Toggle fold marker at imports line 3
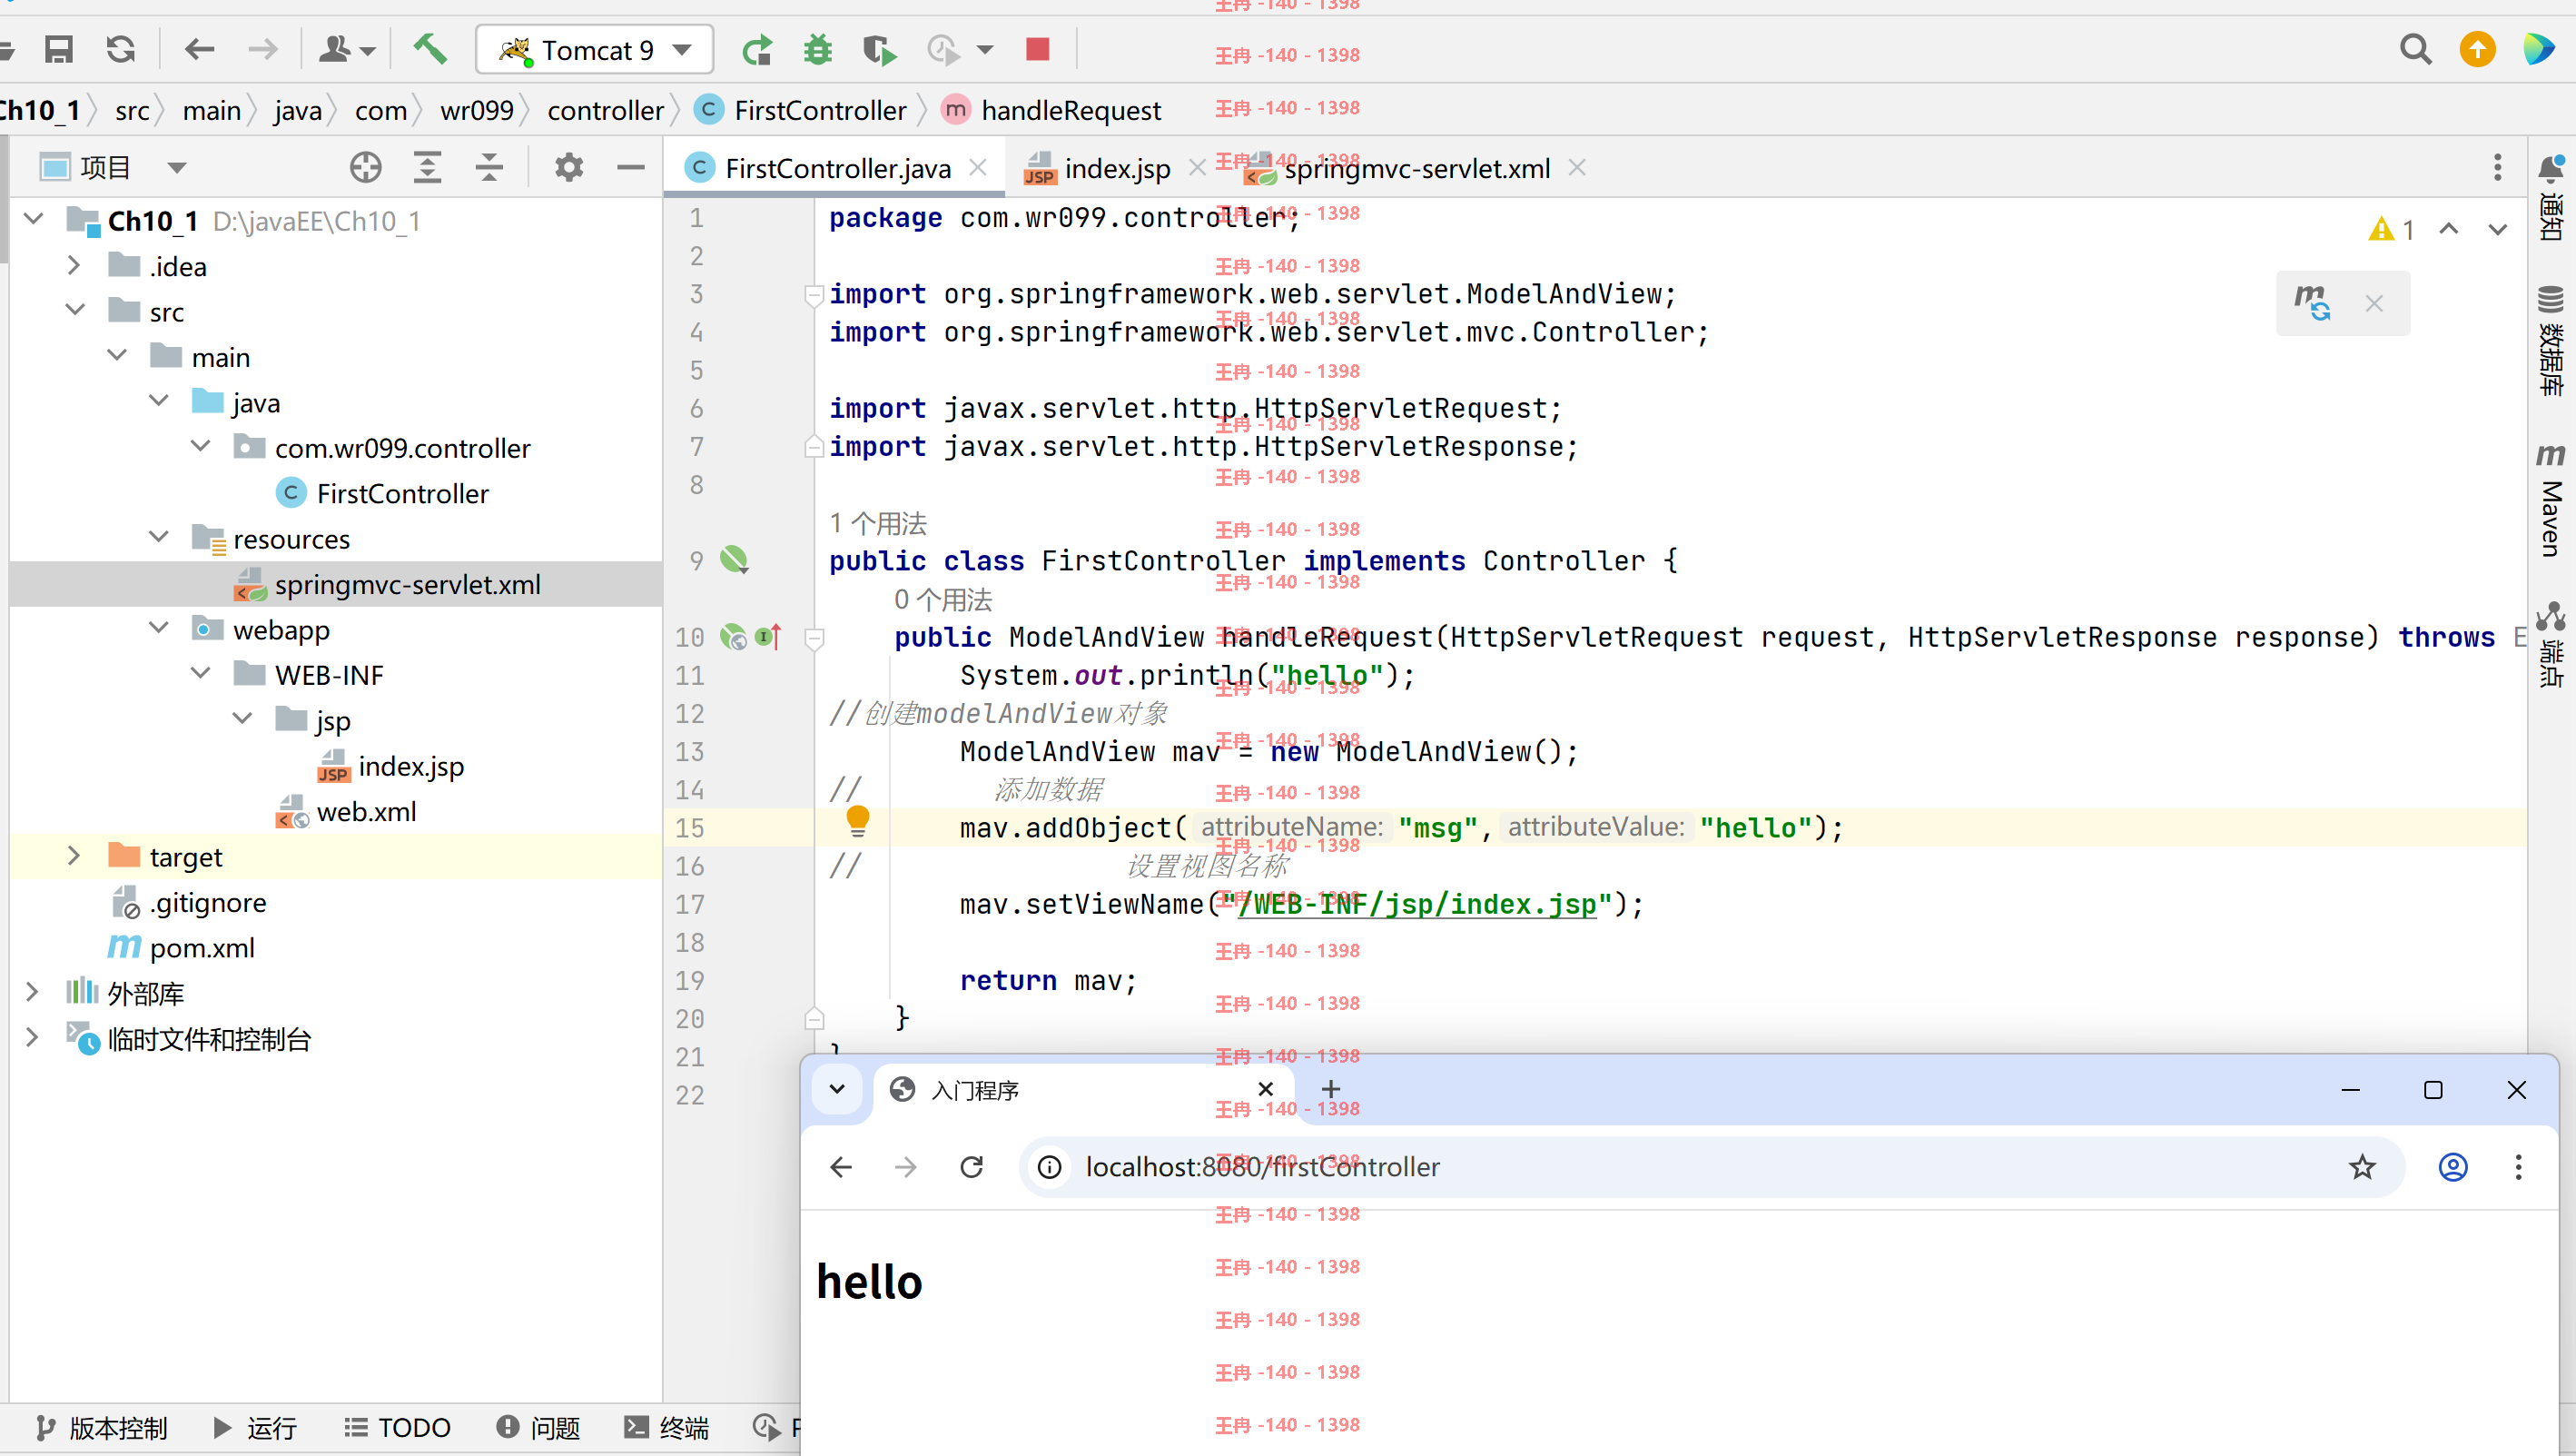 pyautogui.click(x=814, y=294)
